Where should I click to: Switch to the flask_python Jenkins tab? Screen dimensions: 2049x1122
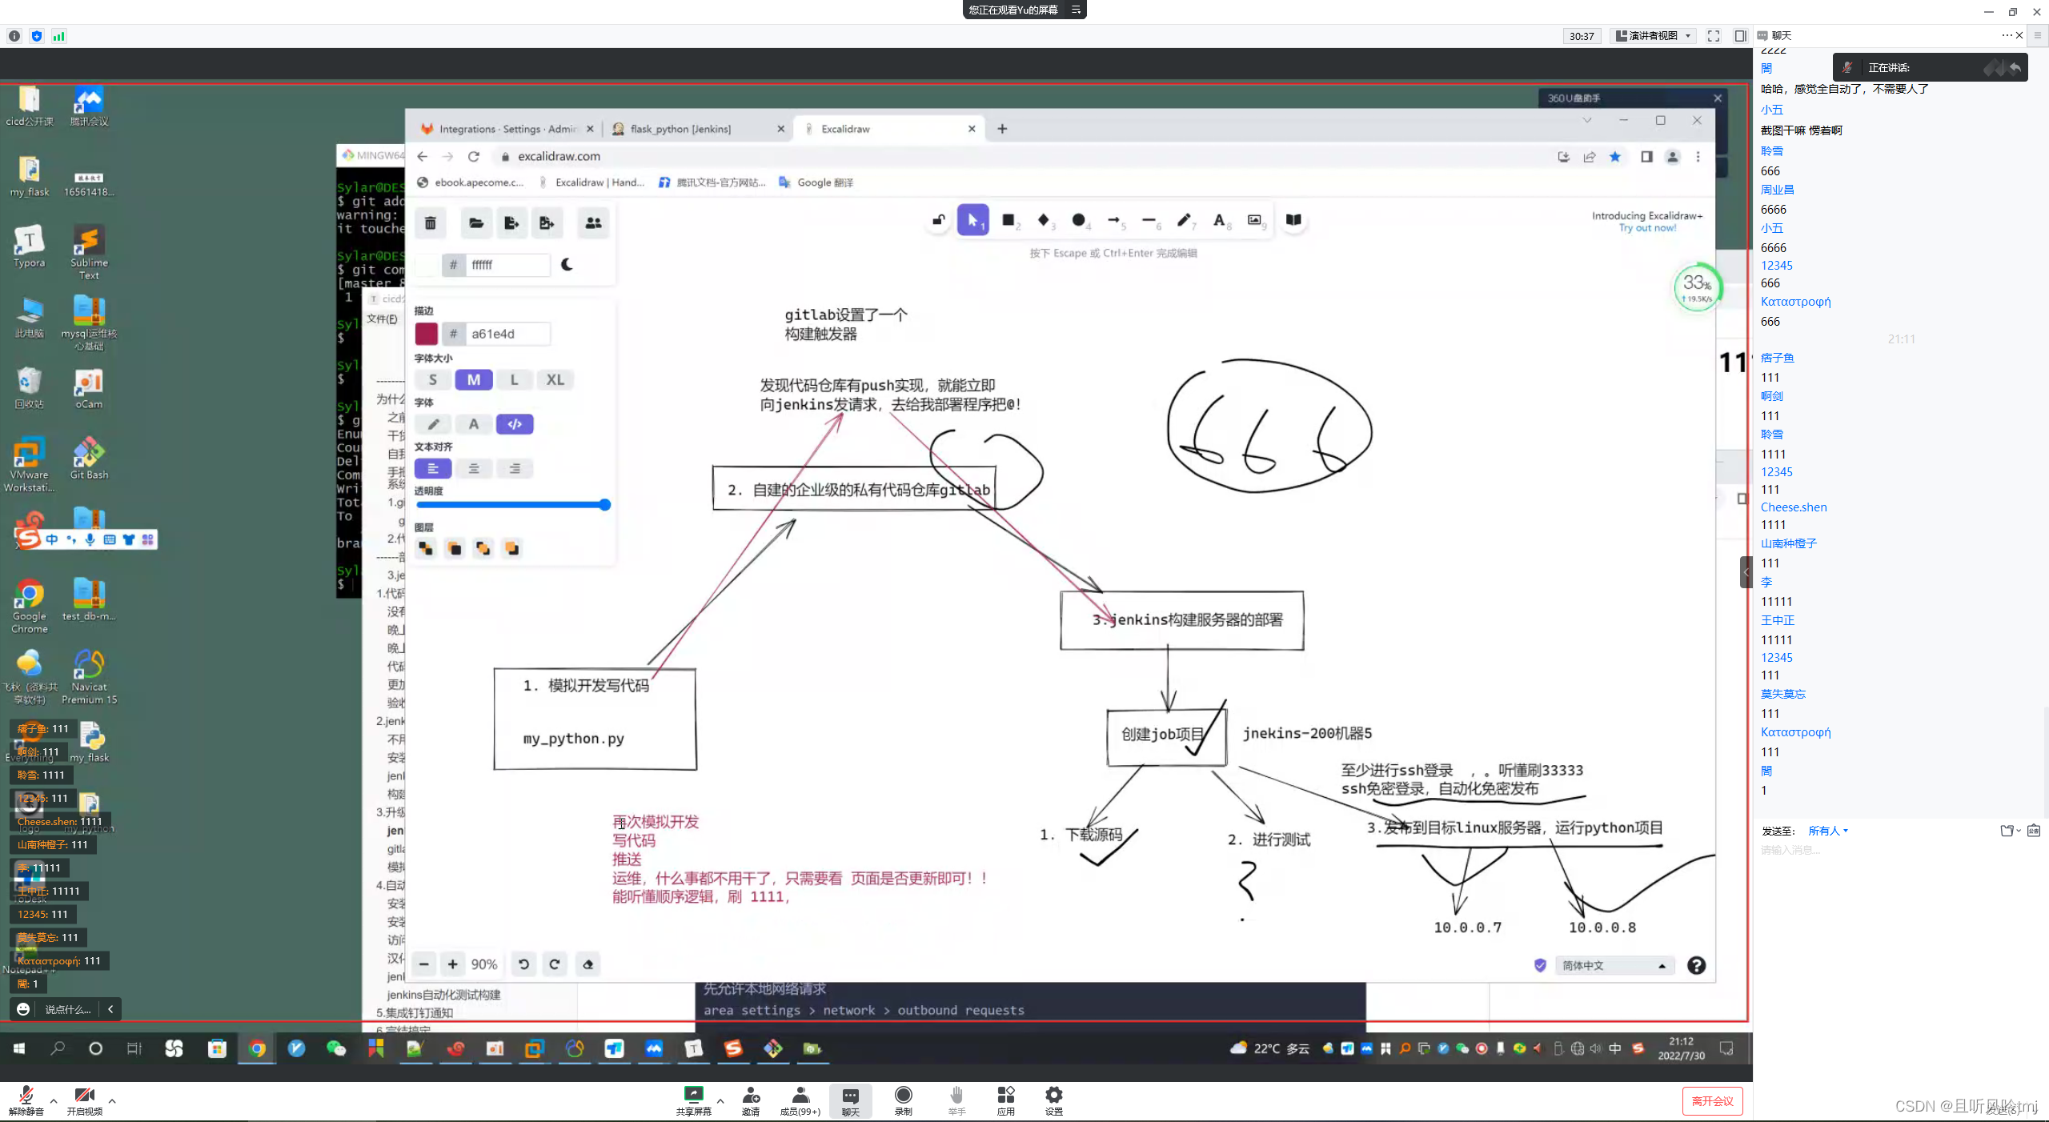680,129
